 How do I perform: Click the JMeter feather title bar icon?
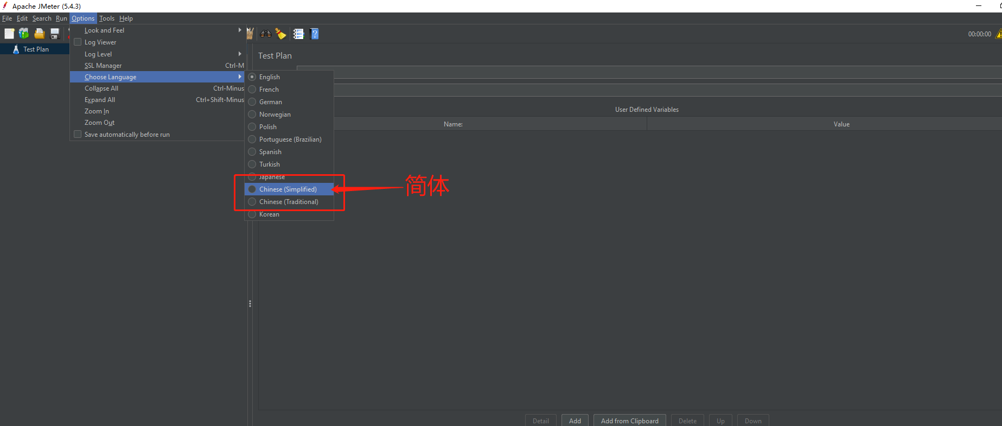click(5, 6)
